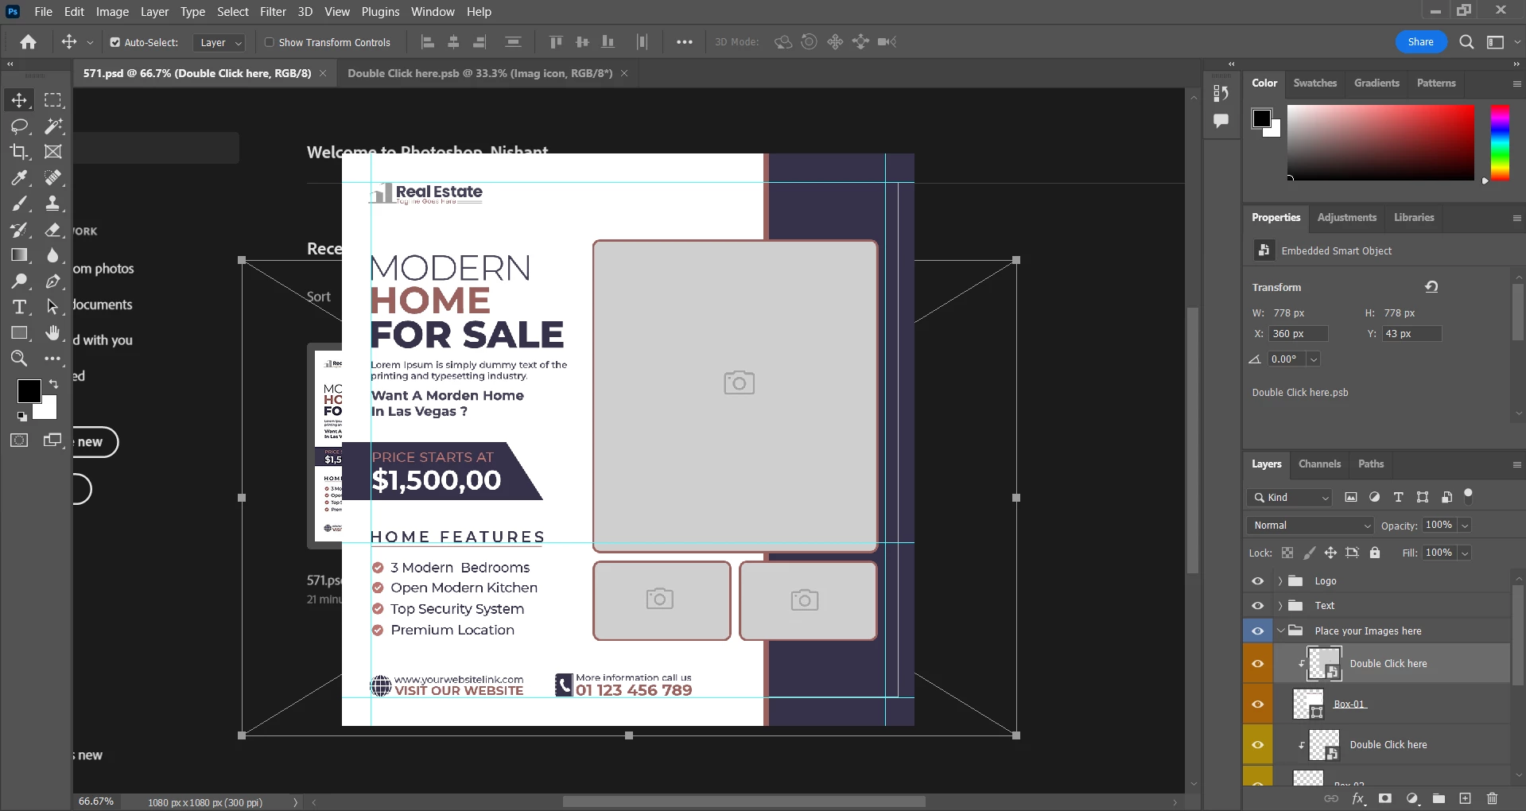
Task: Select the Pen tool
Action: click(53, 281)
